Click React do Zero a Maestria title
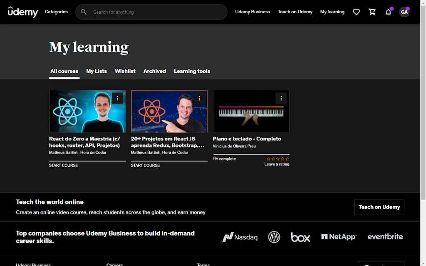The image size is (426, 266). click(84, 142)
